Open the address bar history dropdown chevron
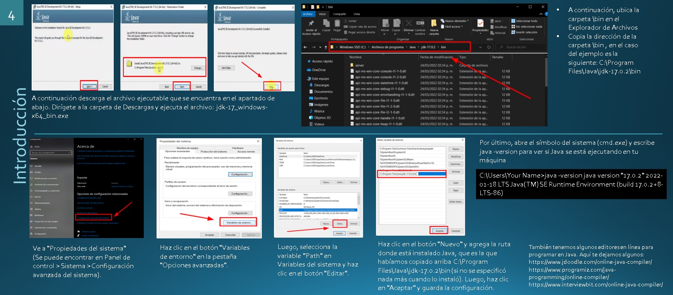 coord(480,47)
